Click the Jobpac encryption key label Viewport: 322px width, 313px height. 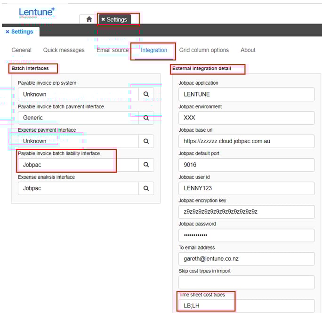202,201
